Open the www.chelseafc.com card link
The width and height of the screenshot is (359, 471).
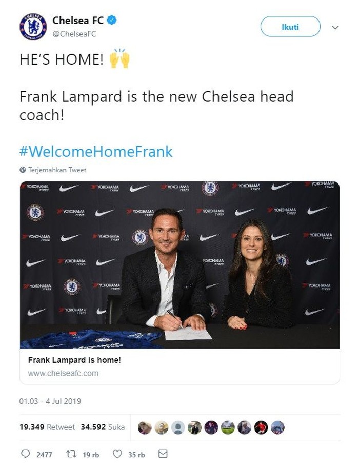click(63, 373)
